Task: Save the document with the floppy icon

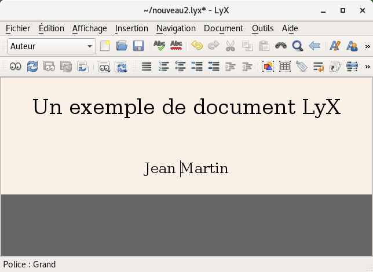Action: [138, 46]
